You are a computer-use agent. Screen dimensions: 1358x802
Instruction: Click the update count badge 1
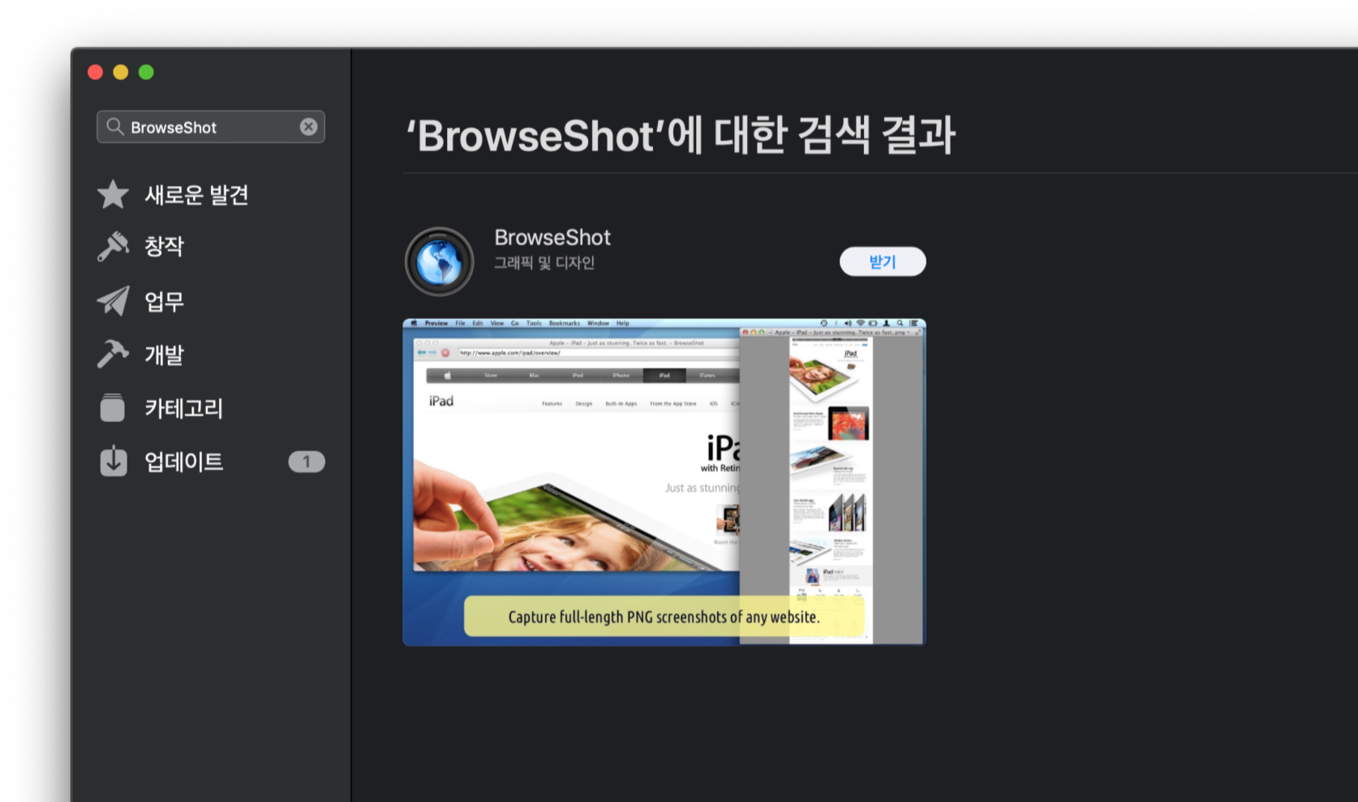(307, 461)
